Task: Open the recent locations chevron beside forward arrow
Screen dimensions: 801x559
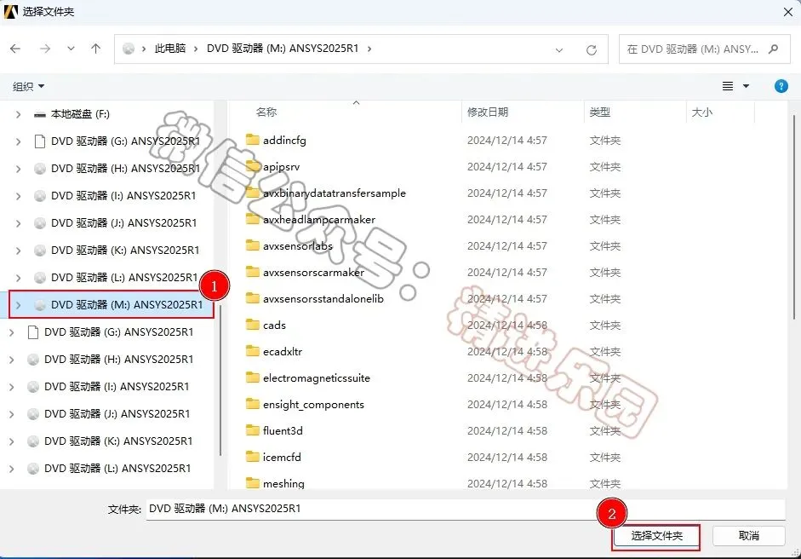Action: coord(71,49)
